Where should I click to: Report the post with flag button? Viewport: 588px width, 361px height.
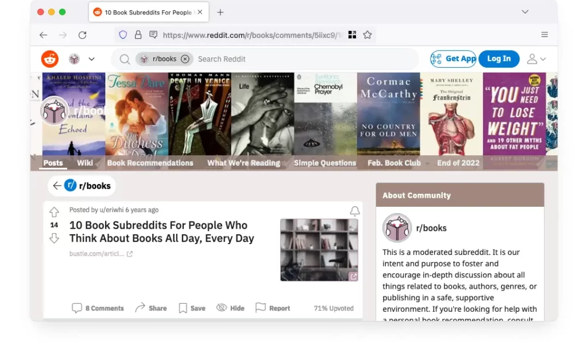(x=273, y=308)
